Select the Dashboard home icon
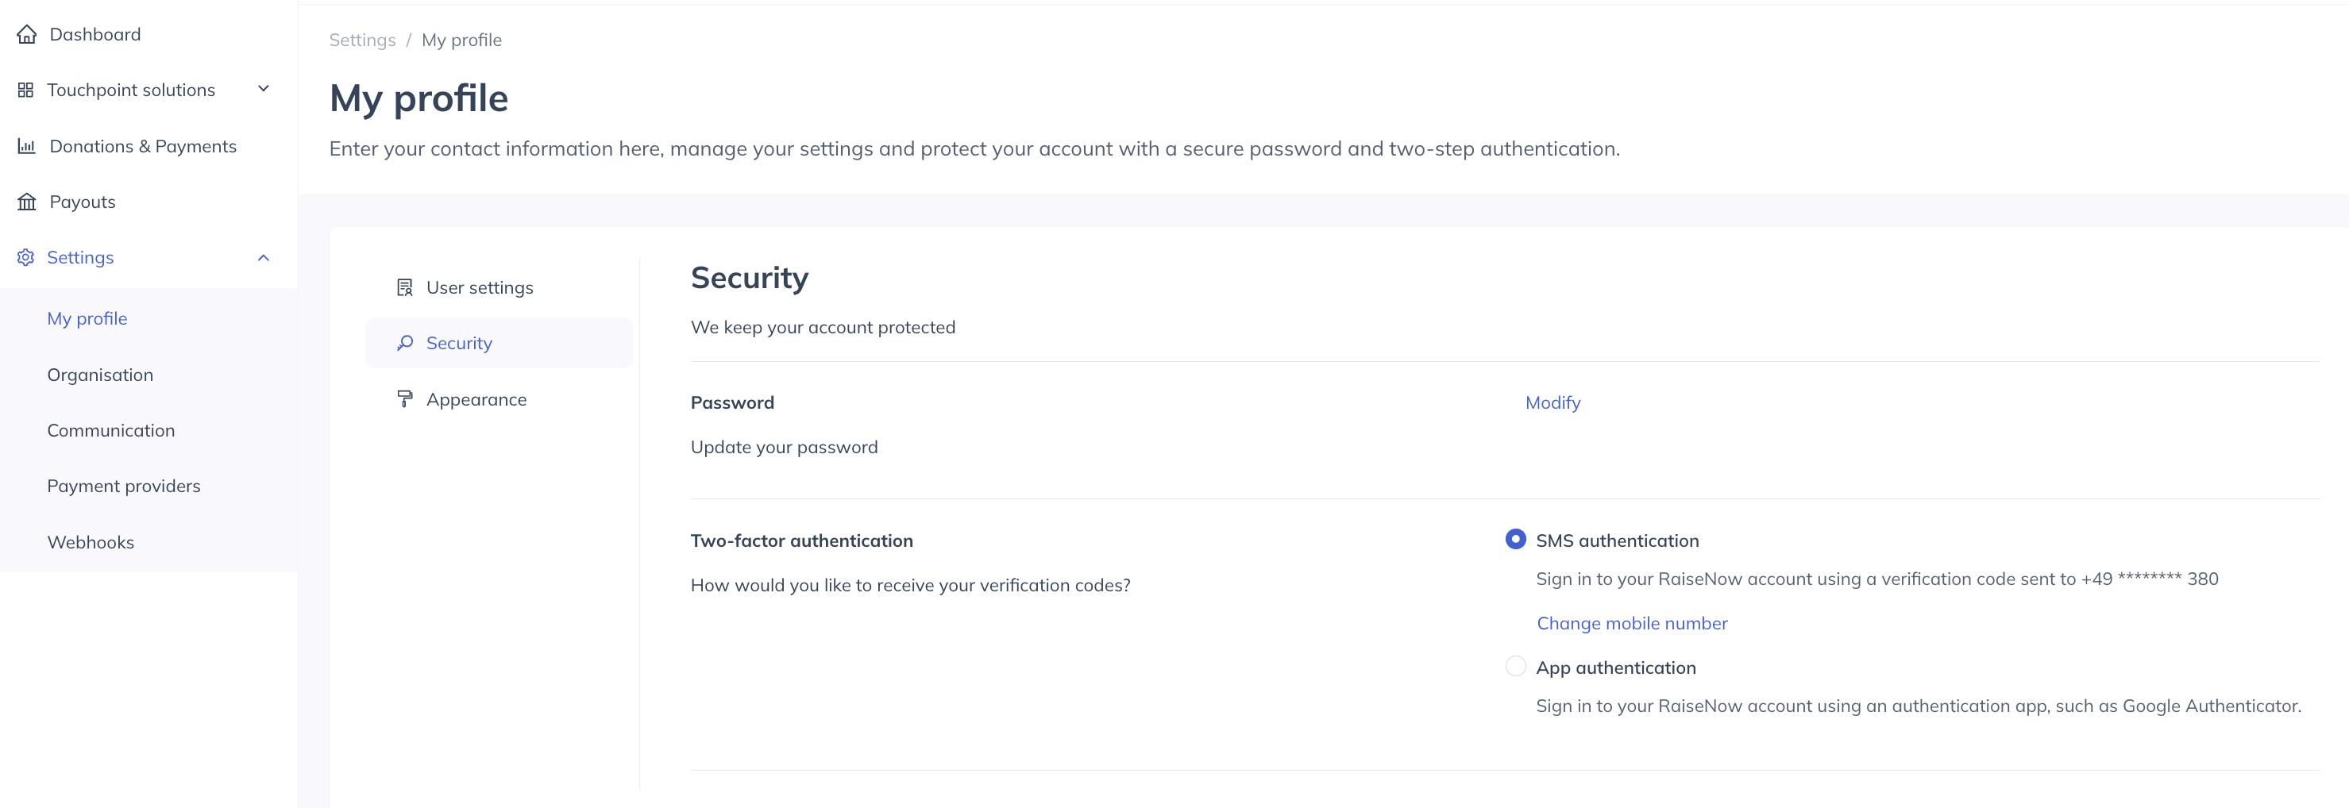The width and height of the screenshot is (2349, 808). pos(26,33)
